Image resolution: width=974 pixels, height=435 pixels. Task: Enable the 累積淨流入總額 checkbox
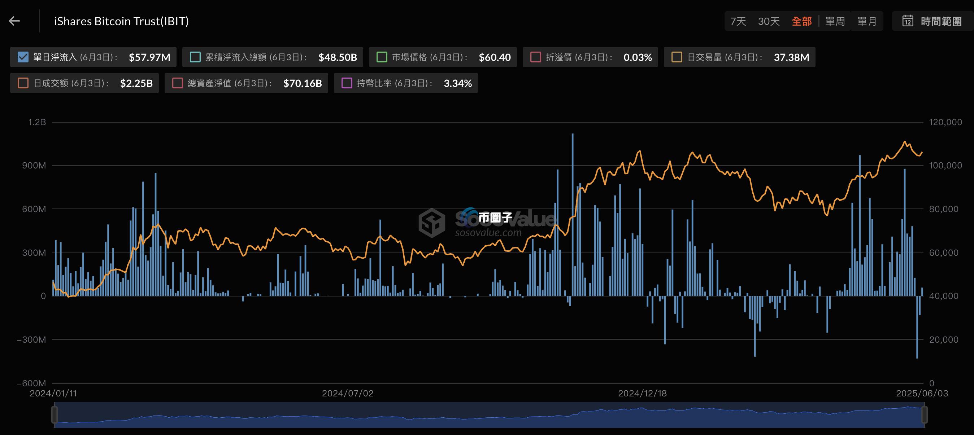[x=195, y=57]
